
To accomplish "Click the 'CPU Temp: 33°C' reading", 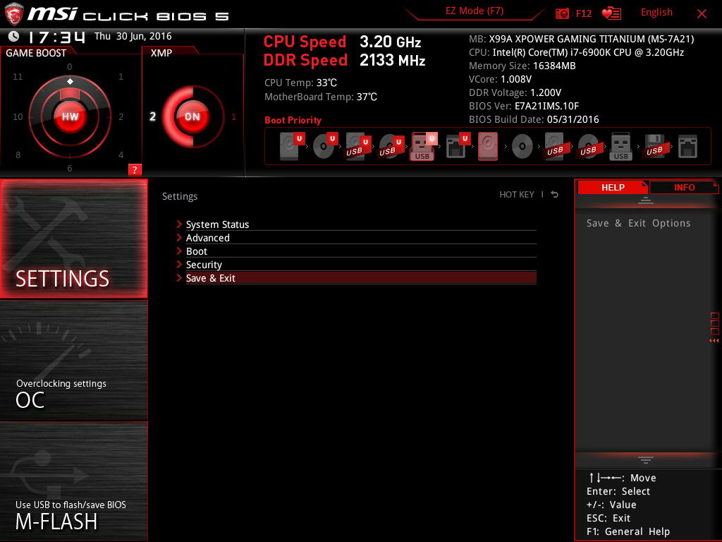I will click(300, 83).
